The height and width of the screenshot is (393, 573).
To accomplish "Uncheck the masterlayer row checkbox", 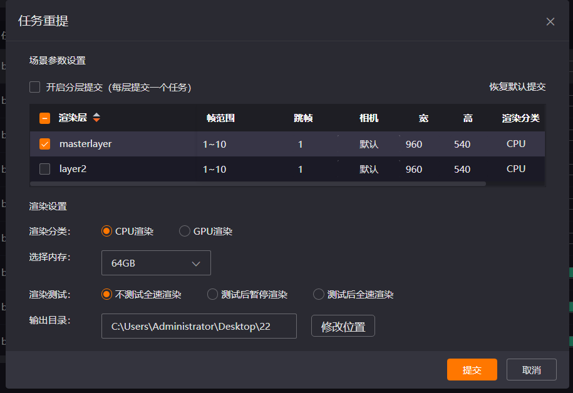I will (x=44, y=144).
